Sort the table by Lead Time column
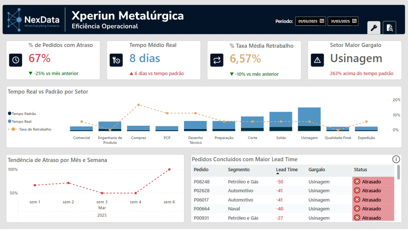The height and width of the screenshot is (230, 408). coord(287,170)
